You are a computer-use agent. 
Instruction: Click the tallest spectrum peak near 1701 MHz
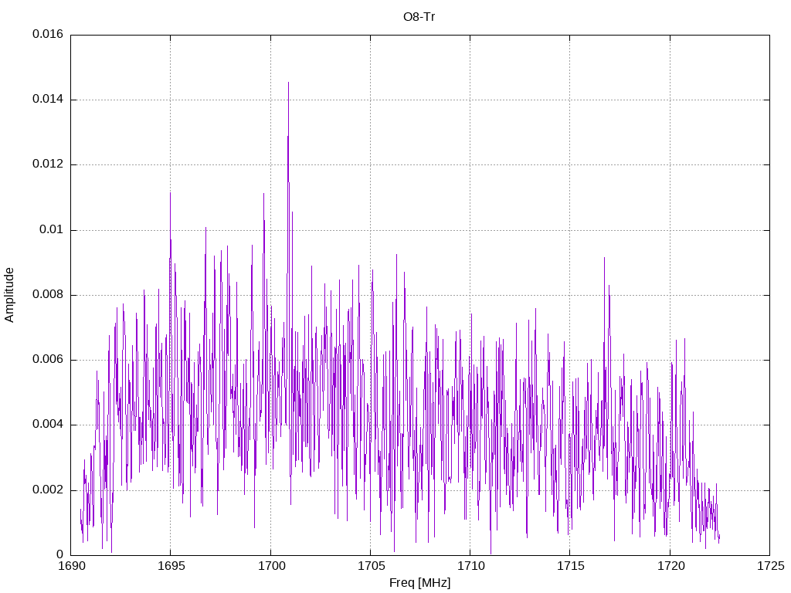289,83
